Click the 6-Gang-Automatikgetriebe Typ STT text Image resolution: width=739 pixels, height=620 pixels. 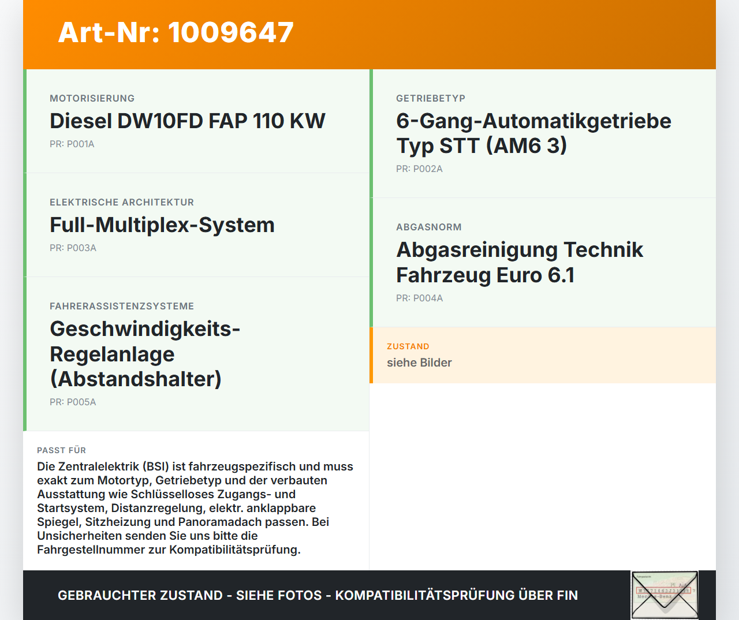pos(533,133)
